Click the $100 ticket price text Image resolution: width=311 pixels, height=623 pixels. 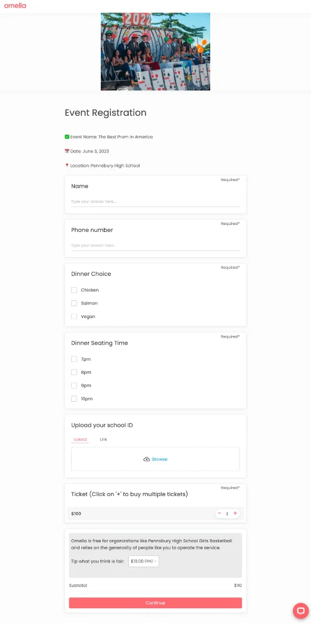76,513
